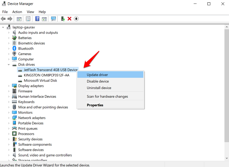Viewport: 229px width, 167px height.
Task: Click the Security devices key icon
Action: pos(14,139)
